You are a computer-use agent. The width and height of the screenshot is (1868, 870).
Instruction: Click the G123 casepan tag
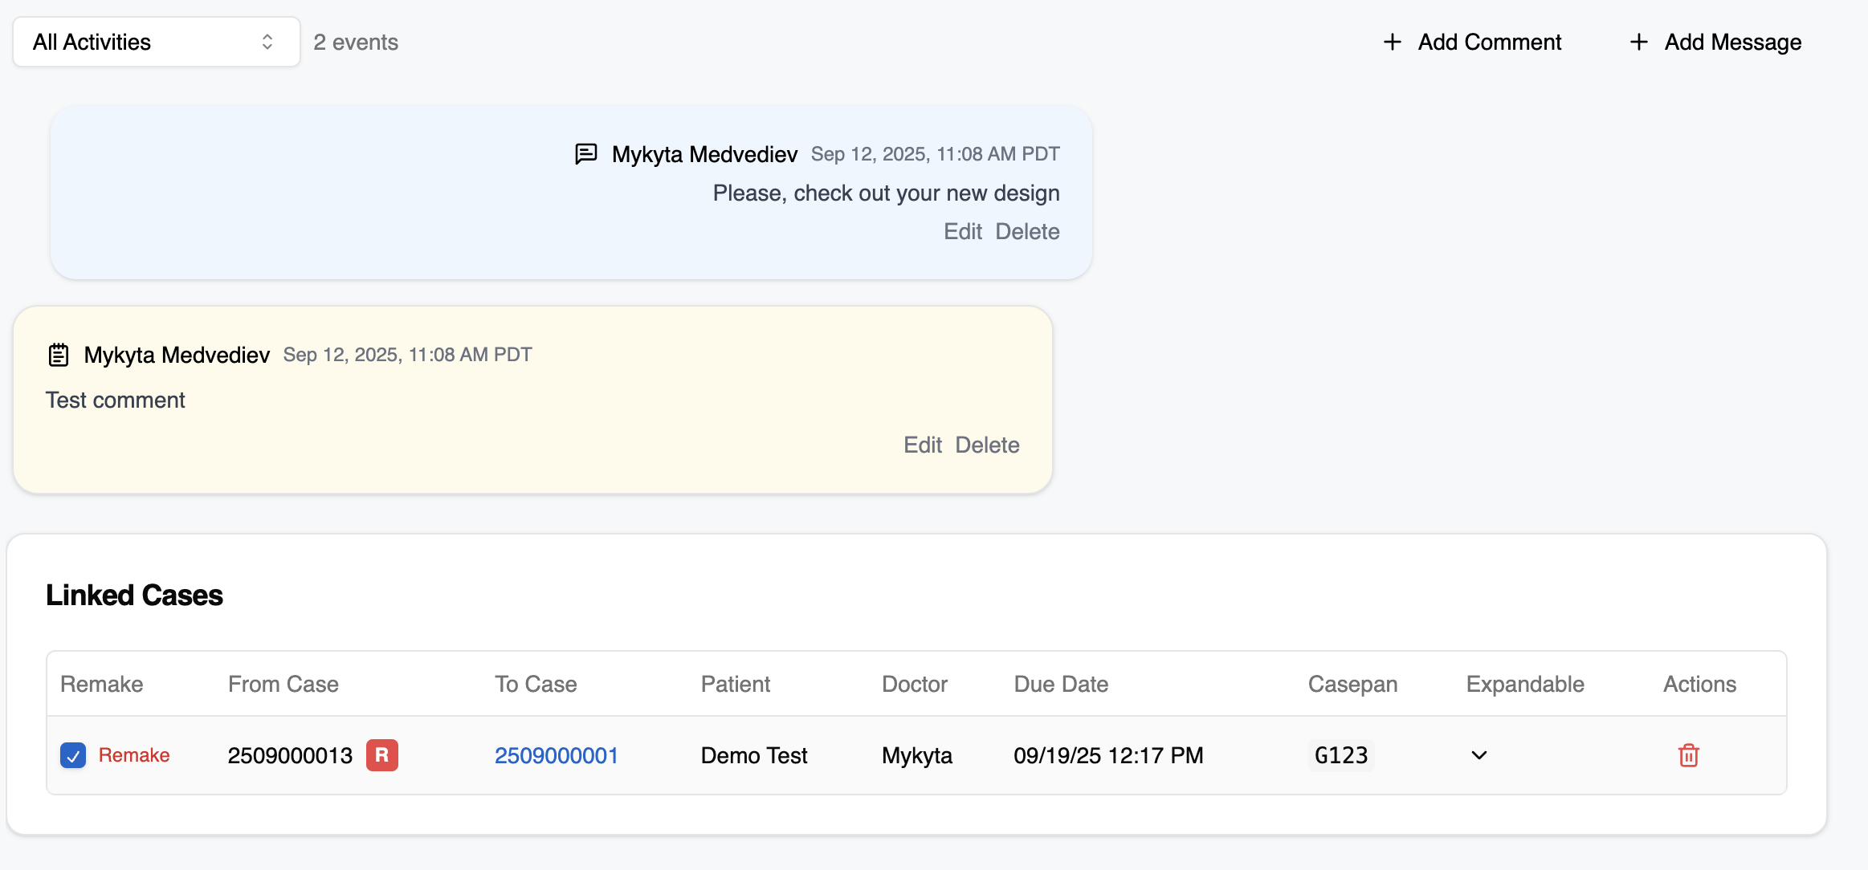[x=1340, y=755]
